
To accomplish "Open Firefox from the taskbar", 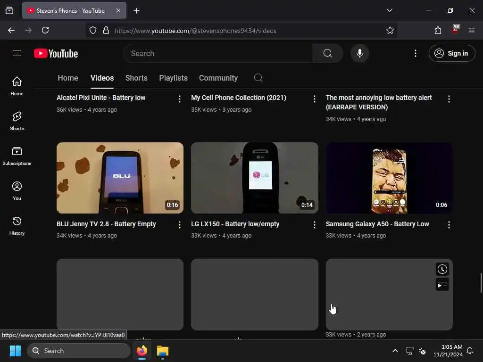I will click(x=142, y=351).
